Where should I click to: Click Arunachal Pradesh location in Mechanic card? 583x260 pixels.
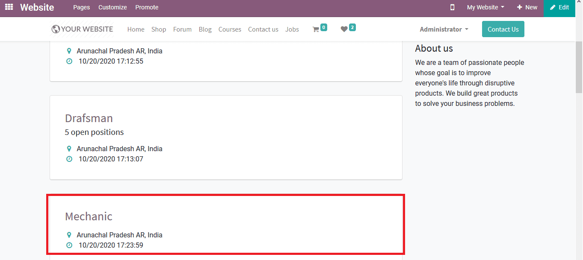[119, 235]
